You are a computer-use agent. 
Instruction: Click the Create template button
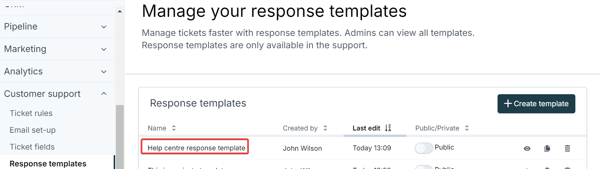coord(536,104)
